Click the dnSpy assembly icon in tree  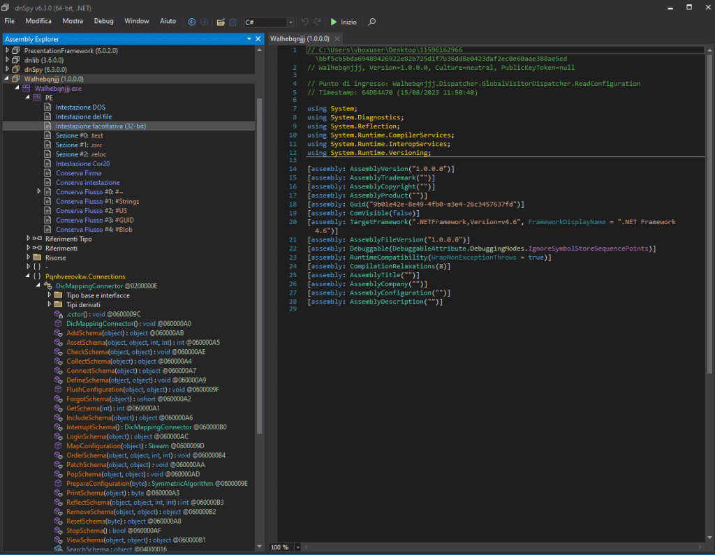coord(17,70)
